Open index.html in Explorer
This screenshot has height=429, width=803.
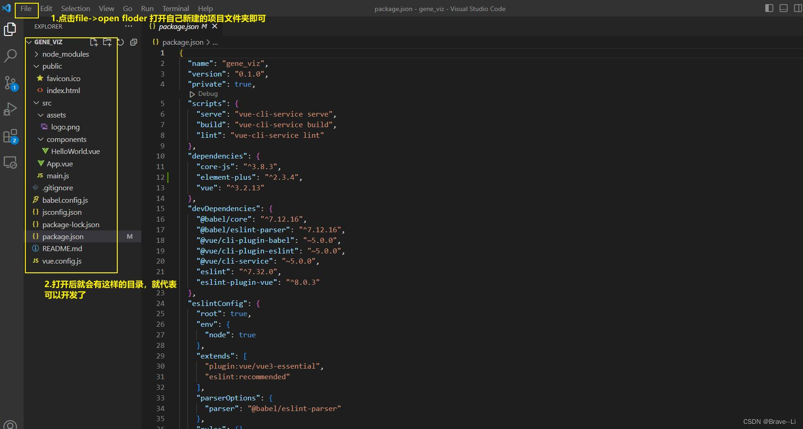click(63, 91)
